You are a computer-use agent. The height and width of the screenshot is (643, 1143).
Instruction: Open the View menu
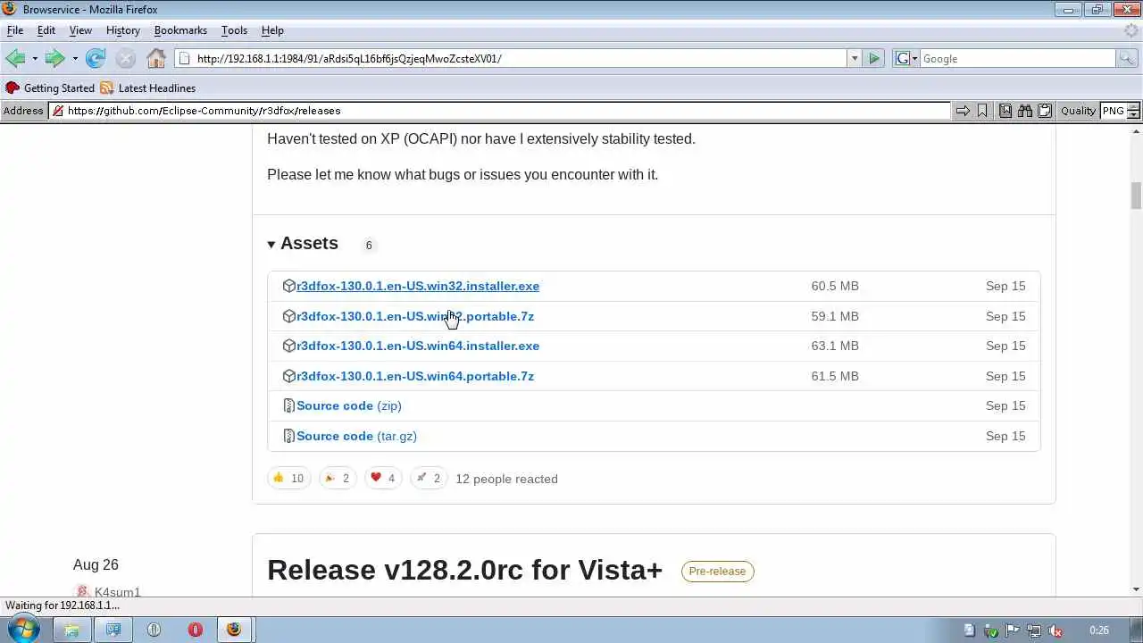coord(80,29)
